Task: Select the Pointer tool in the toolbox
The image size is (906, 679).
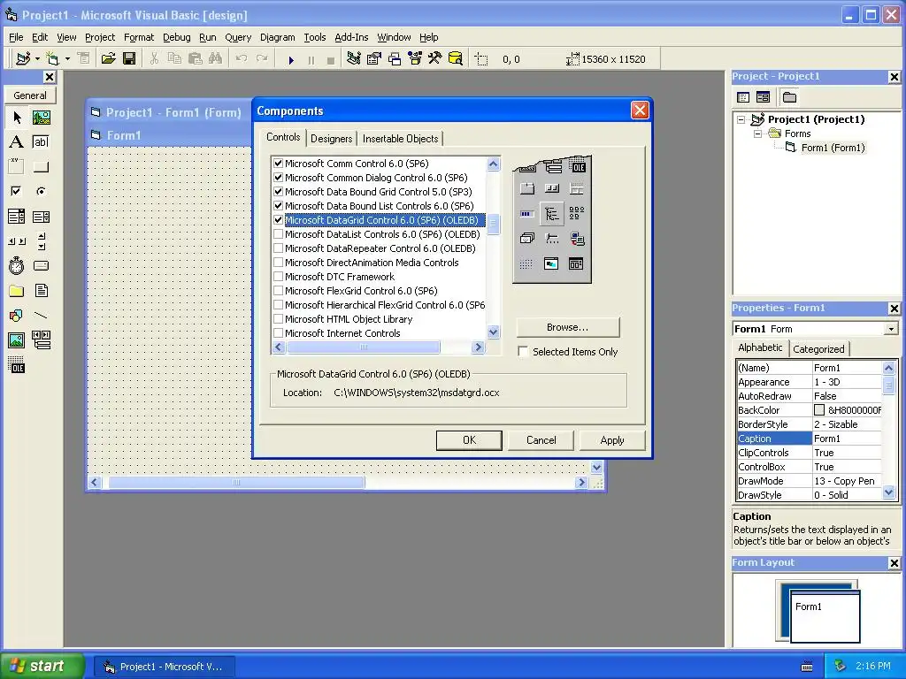Action: (17, 118)
